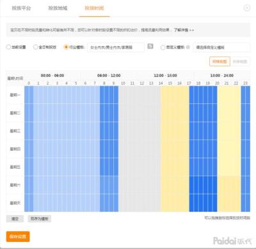Image resolution: width=256 pixels, height=249 pixels.
Task: Click the hour 0 column label
Action: pyautogui.click(x=29, y=83)
